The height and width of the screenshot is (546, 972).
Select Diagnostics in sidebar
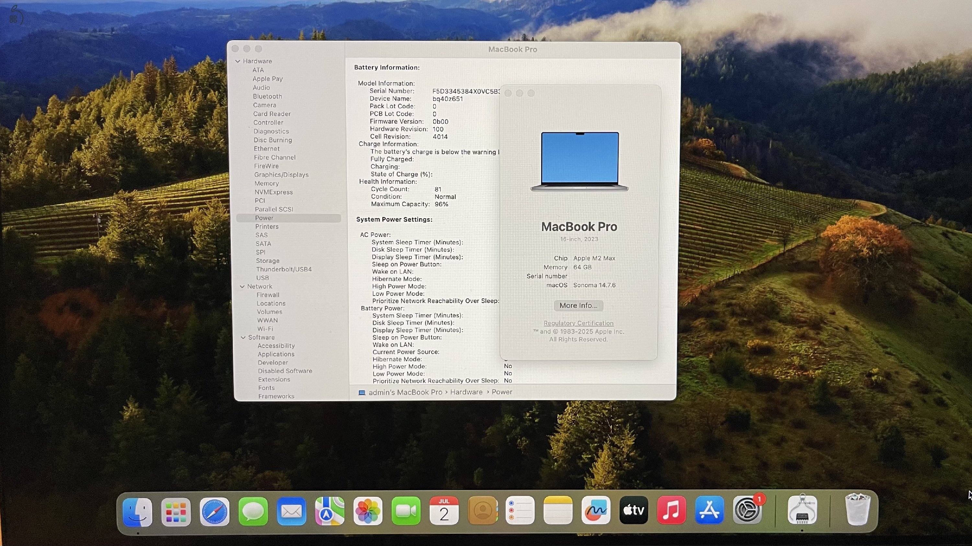click(271, 131)
